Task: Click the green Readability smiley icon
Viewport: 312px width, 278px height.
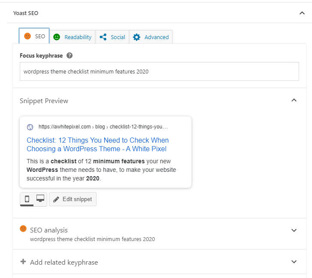Action: coord(57,37)
